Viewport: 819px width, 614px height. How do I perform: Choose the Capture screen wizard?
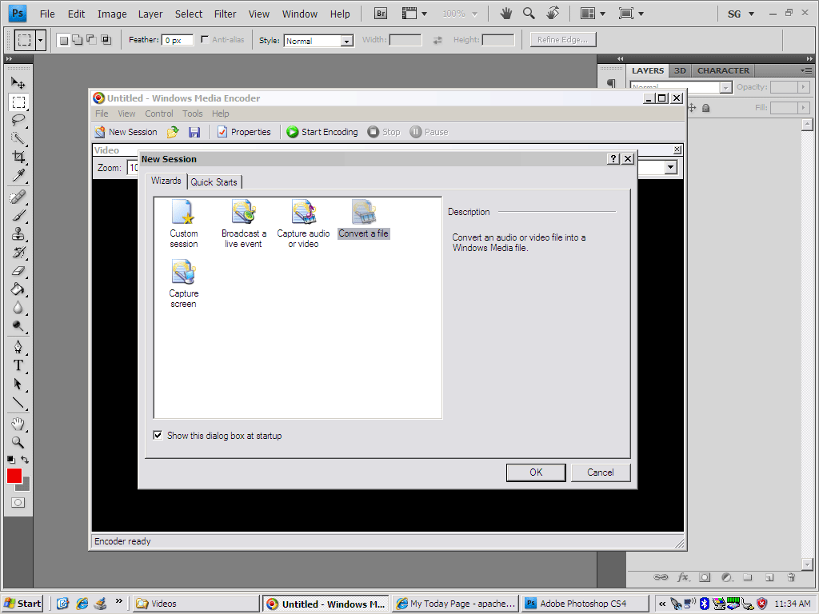183,284
